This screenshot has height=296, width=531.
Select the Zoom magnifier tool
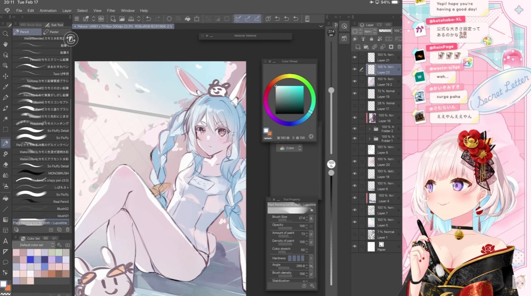(5, 33)
